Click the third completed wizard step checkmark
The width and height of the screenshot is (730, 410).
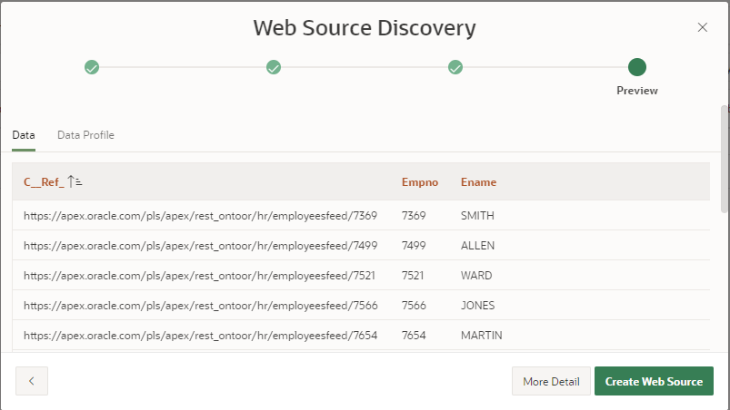455,67
